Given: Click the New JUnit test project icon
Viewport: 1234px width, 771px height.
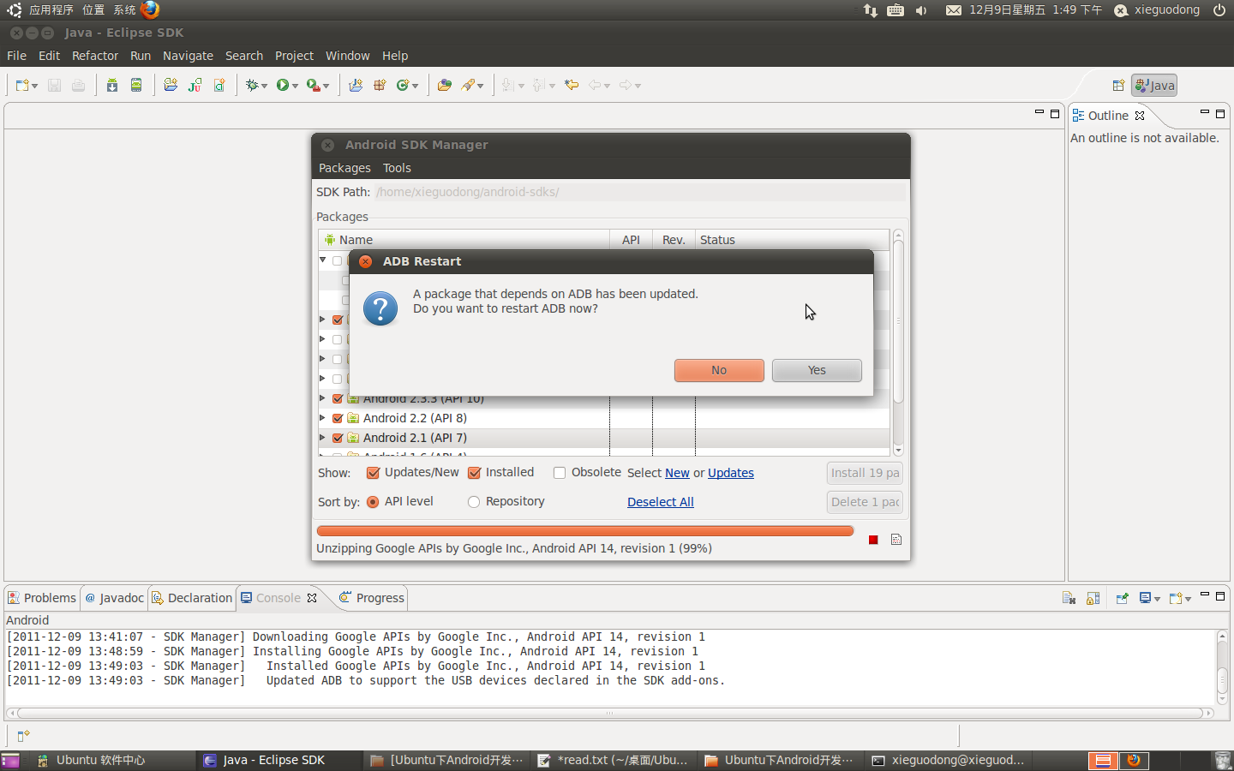Looking at the screenshot, I should pyautogui.click(x=195, y=85).
